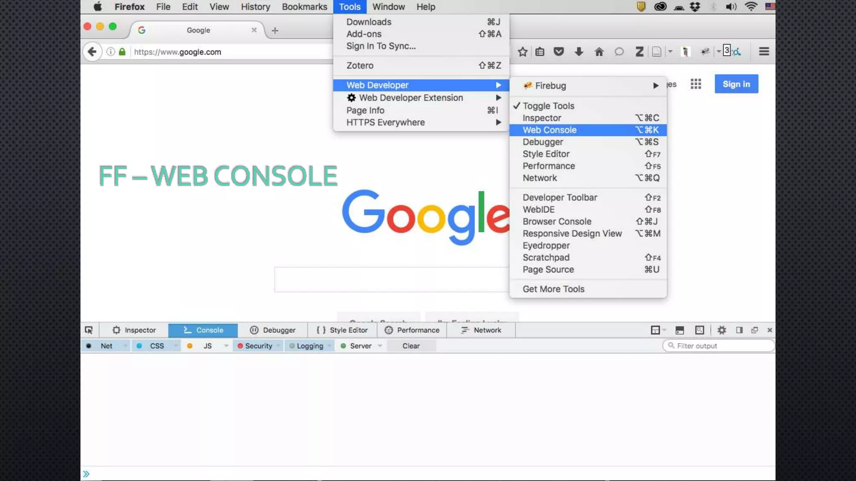The image size is (856, 481).
Task: Click the Zotero Z toolbar icon
Action: tap(639, 52)
